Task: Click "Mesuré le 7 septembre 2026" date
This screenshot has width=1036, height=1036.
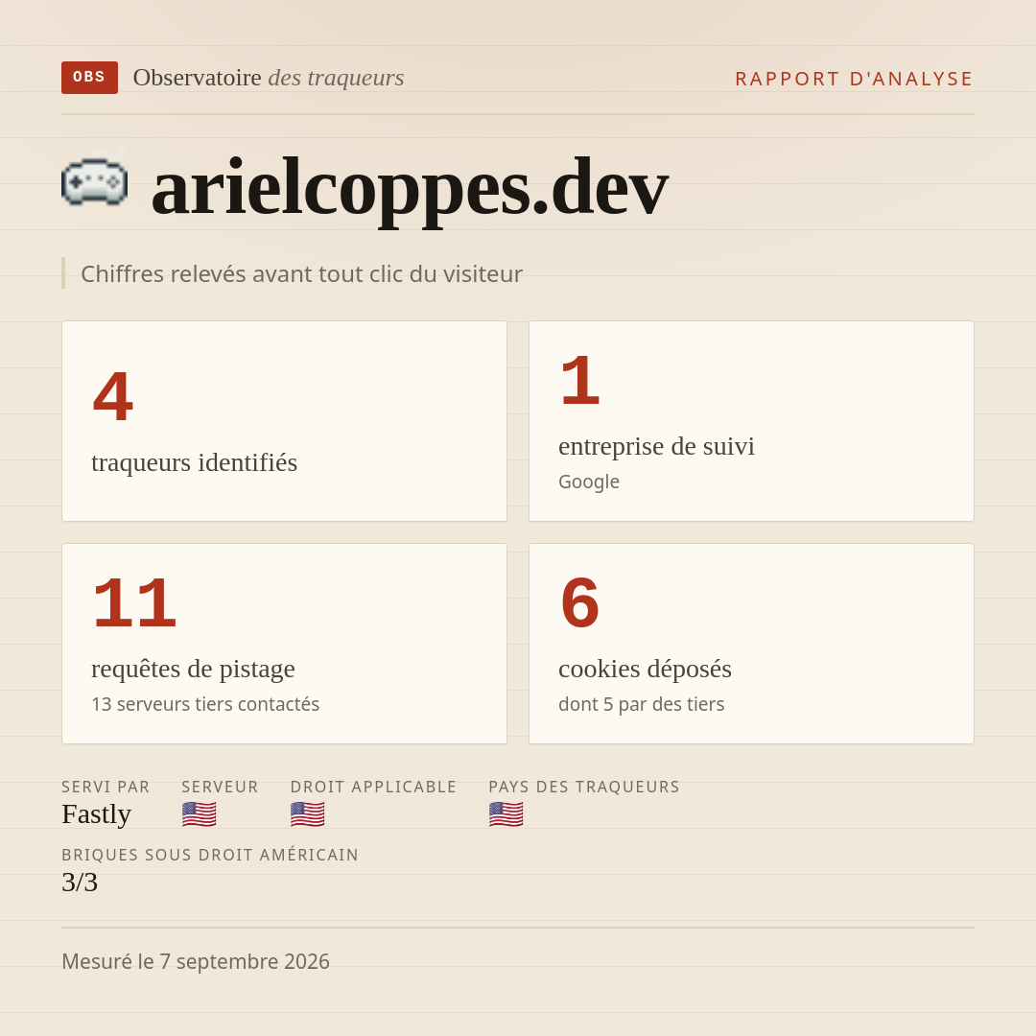Action: (x=196, y=961)
